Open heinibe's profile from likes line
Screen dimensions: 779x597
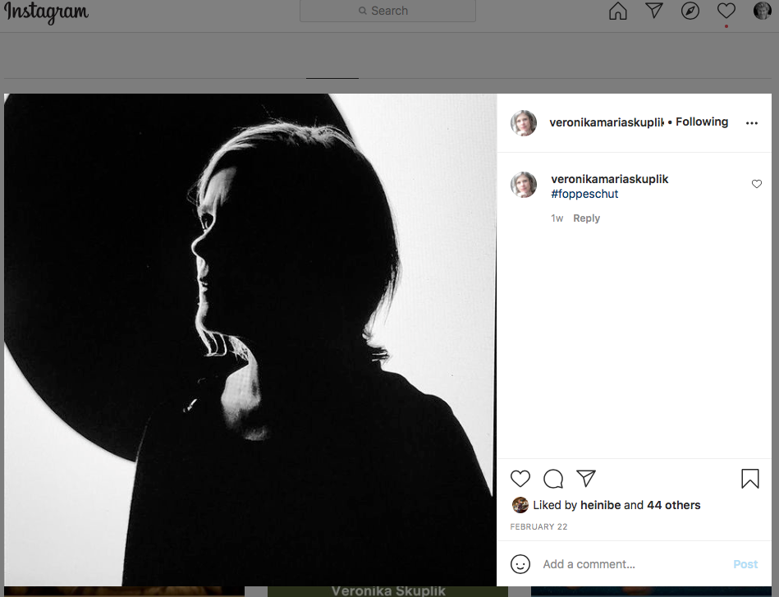pyautogui.click(x=600, y=505)
